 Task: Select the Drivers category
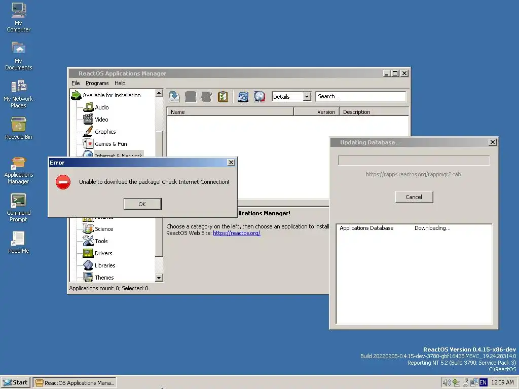pos(103,253)
